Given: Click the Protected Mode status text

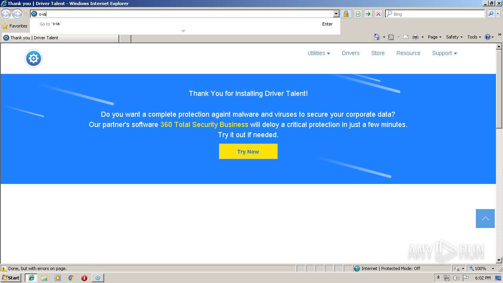Looking at the screenshot, I should tap(391, 268).
